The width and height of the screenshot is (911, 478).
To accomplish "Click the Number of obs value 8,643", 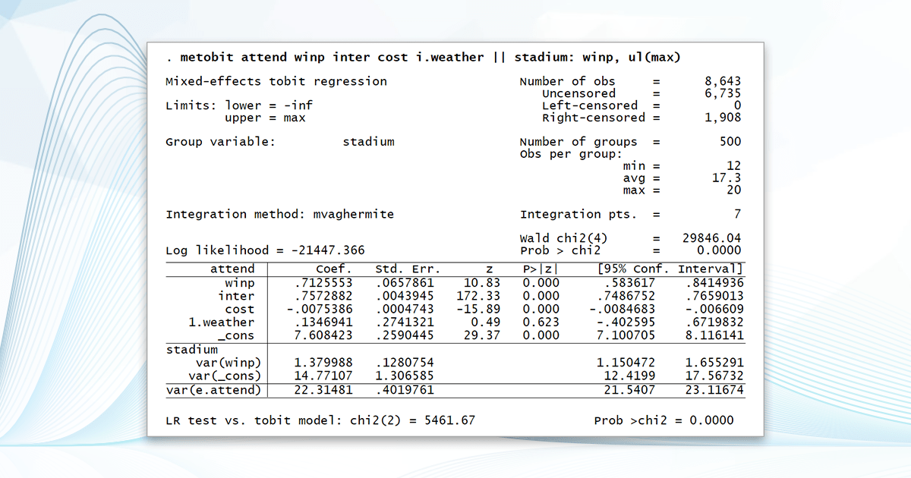I will (x=722, y=81).
